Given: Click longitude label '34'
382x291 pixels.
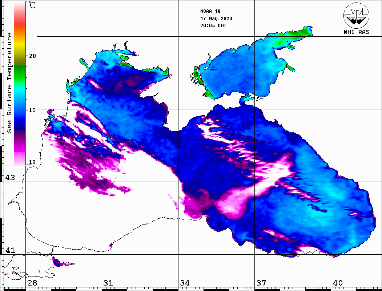Looking at the screenshot, I should [185, 283].
